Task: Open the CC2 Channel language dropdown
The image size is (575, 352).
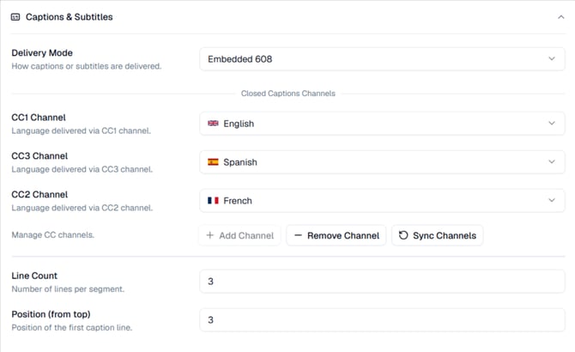Action: pos(382,201)
